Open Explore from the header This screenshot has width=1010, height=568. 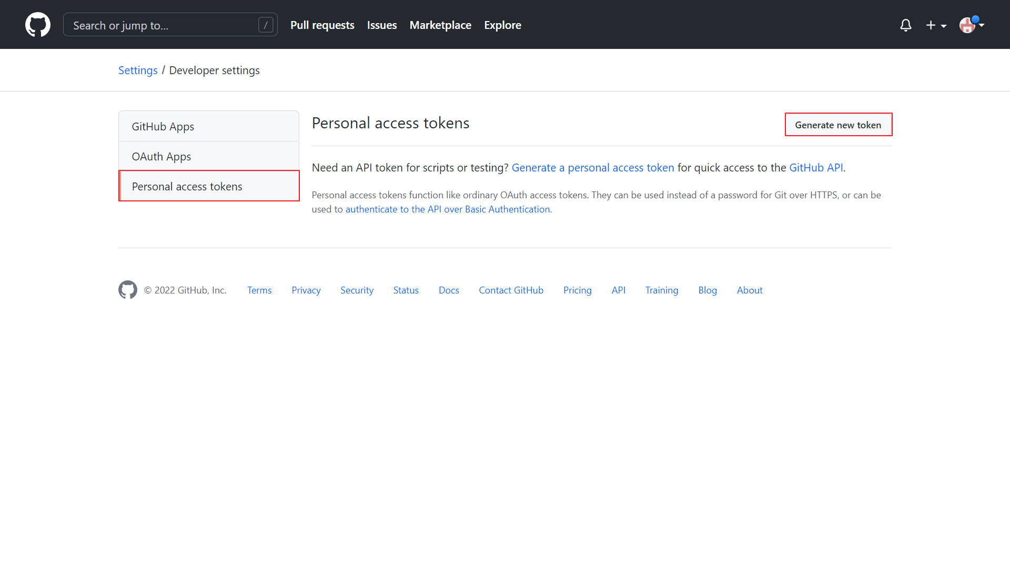pos(502,25)
